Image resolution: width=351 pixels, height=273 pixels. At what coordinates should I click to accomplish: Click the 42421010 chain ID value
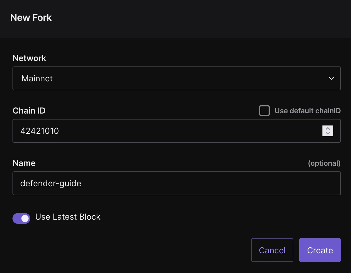40,131
